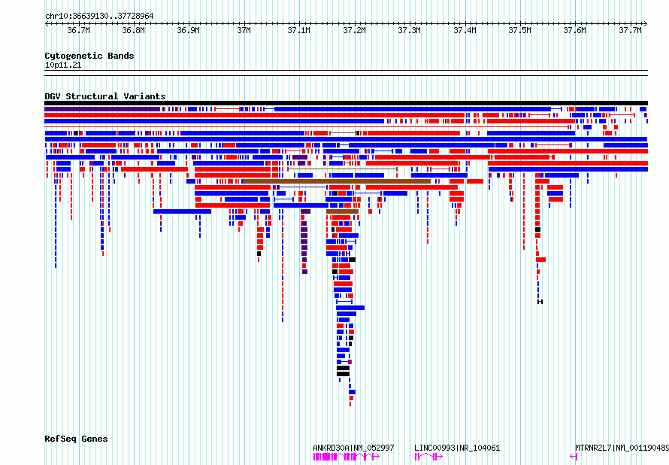Click the ruler's left end arrow

pyautogui.click(x=47, y=23)
